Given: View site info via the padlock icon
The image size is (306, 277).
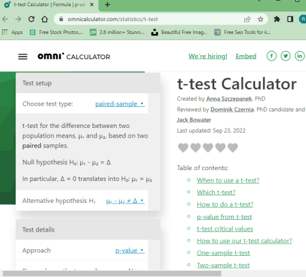Looking at the screenshot, I should pos(61,19).
